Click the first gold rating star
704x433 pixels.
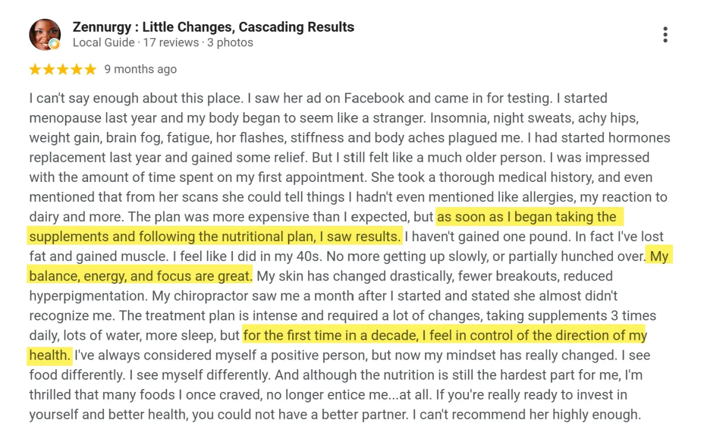35,69
